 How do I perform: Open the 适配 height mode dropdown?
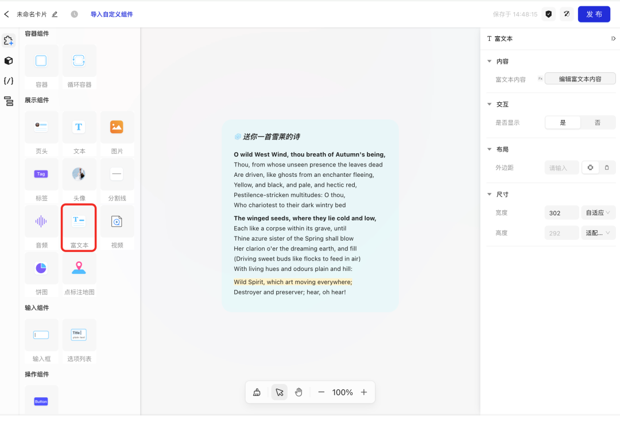(x=598, y=233)
